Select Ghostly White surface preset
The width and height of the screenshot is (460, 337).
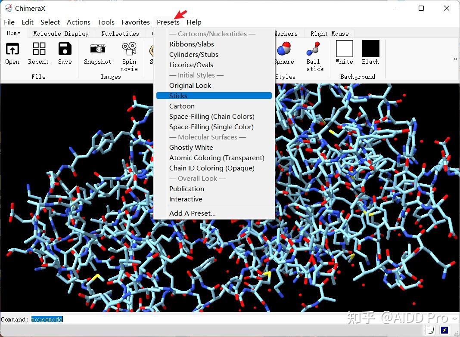(x=191, y=147)
